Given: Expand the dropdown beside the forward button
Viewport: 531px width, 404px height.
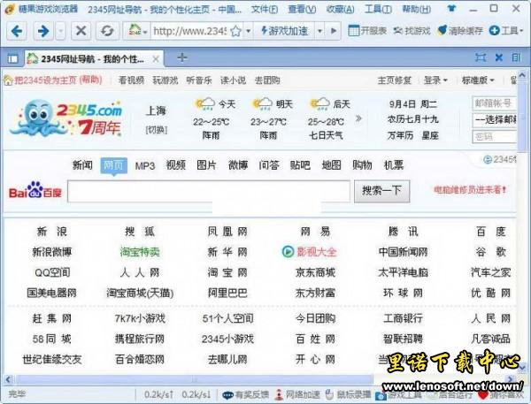Looking at the screenshot, I should [x=60, y=31].
